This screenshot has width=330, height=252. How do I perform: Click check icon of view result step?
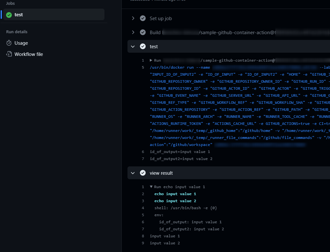(143, 173)
